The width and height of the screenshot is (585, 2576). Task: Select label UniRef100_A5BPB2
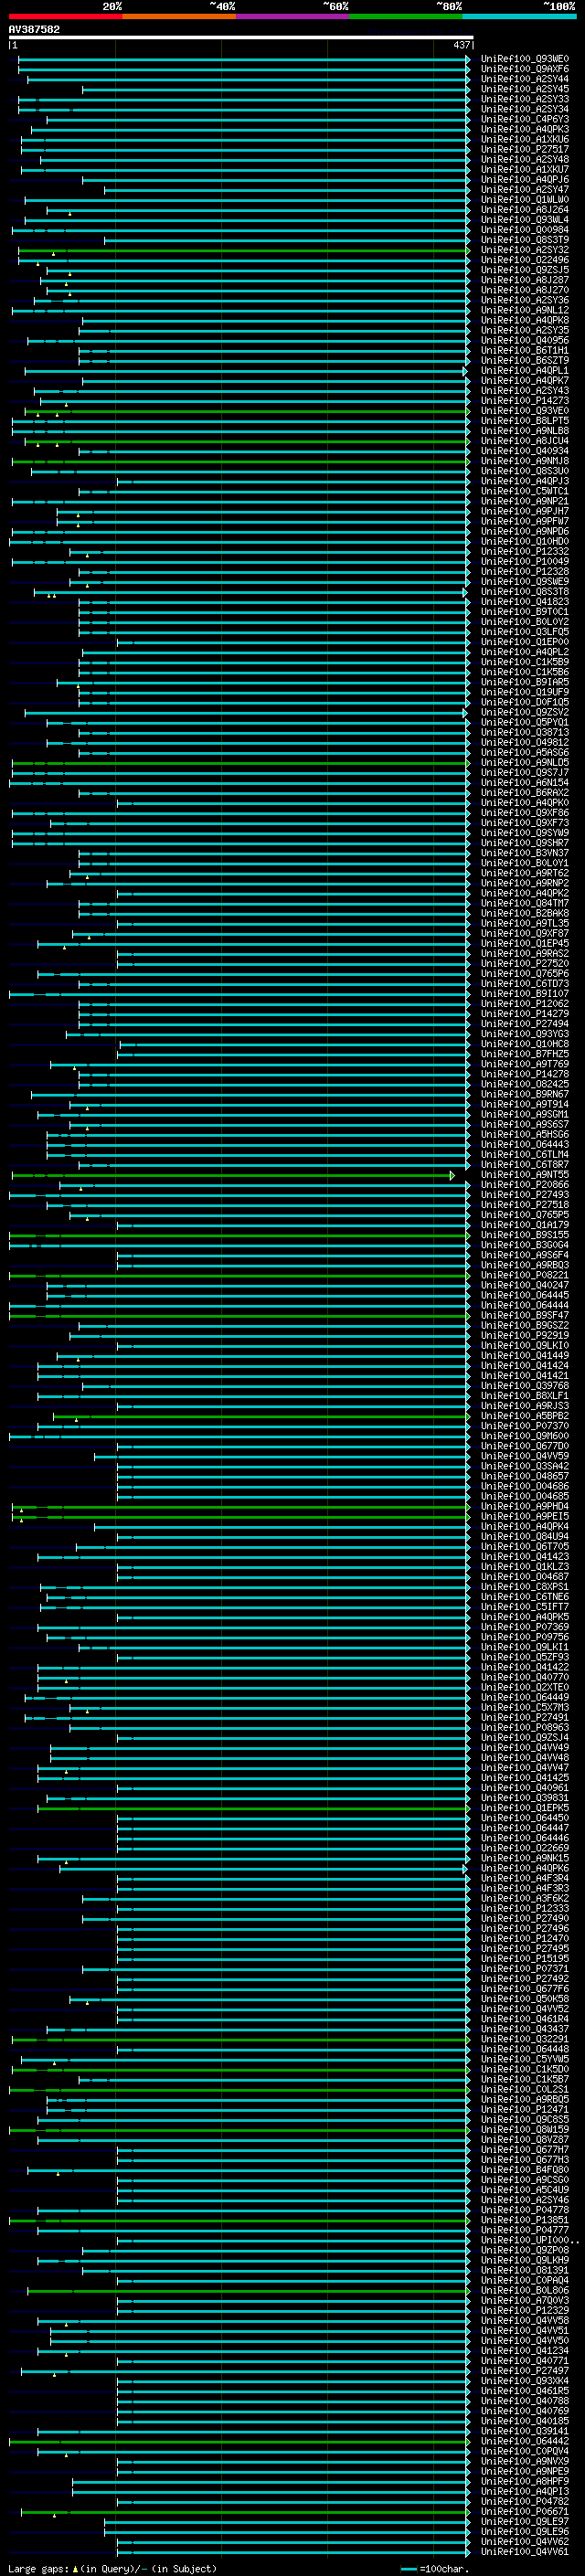pos(524,1416)
